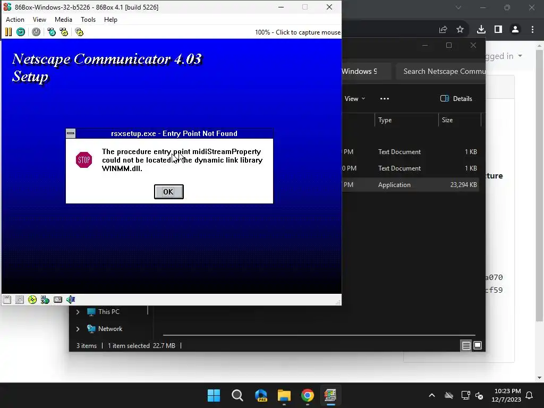The width and height of the screenshot is (544, 408).
Task: Open taskbar Search
Action: [237, 395]
